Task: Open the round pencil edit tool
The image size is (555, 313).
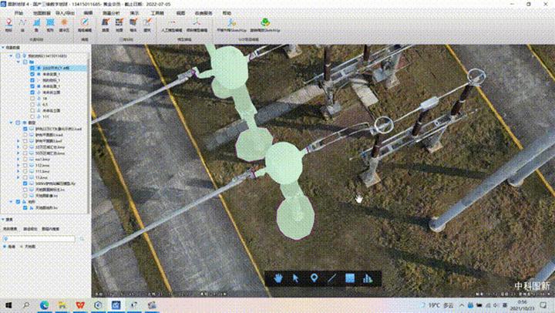Action: (85, 25)
